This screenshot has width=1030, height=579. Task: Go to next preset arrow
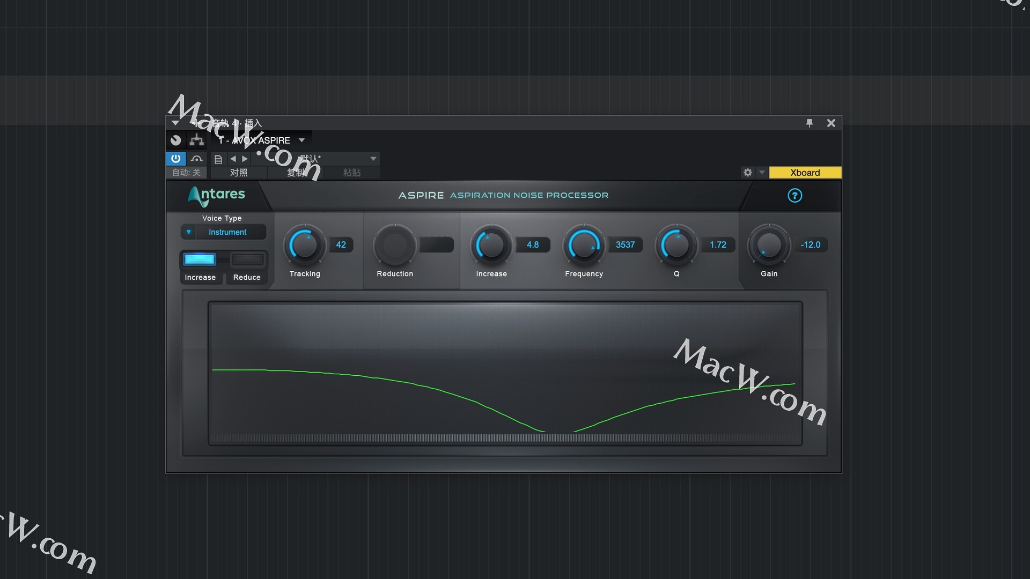(x=245, y=159)
